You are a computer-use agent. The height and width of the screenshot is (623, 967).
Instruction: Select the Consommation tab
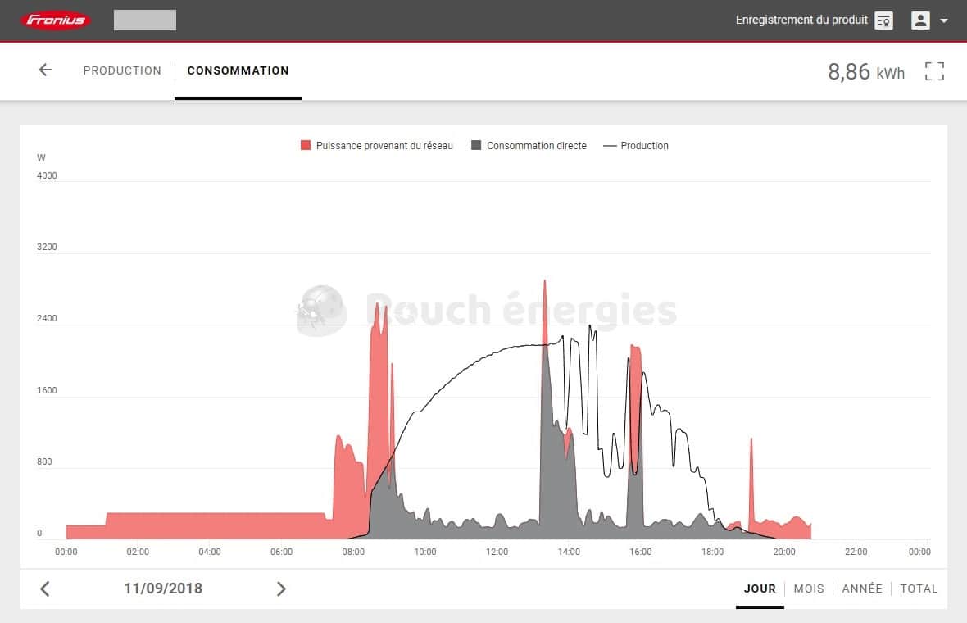pyautogui.click(x=238, y=70)
